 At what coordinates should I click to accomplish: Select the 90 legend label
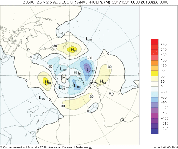[x=163, y=71]
